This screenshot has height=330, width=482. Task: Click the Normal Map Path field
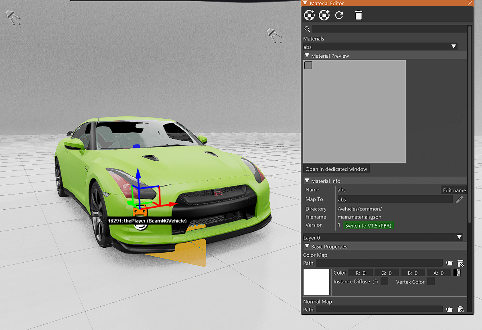[x=379, y=310]
